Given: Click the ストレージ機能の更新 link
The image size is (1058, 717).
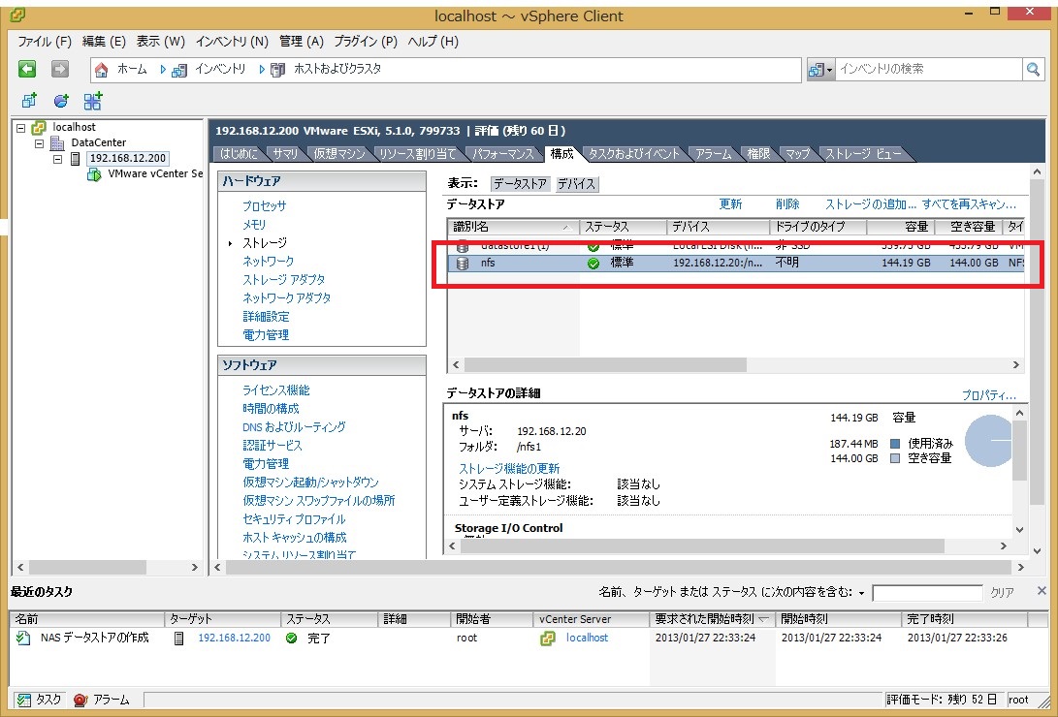Looking at the screenshot, I should pos(509,469).
